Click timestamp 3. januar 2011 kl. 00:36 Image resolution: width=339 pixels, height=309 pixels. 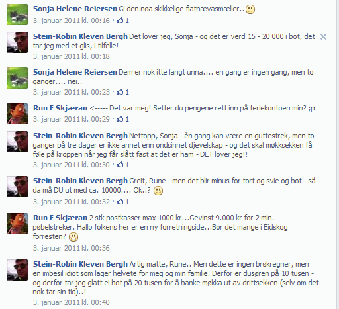(x=71, y=248)
